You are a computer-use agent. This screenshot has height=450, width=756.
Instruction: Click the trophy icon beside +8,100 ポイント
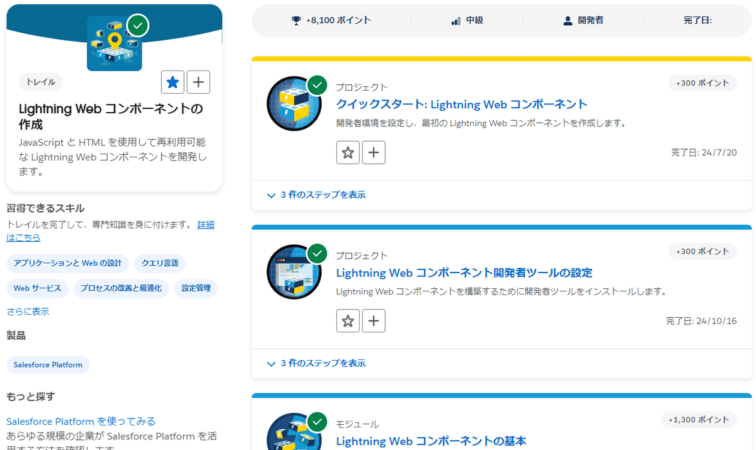(296, 21)
